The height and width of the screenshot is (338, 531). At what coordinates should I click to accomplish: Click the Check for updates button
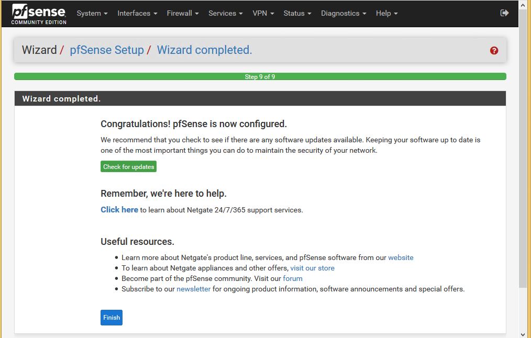click(x=128, y=166)
